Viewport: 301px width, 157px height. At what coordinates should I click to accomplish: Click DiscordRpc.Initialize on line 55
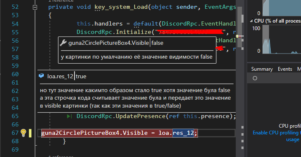(x=114, y=32)
